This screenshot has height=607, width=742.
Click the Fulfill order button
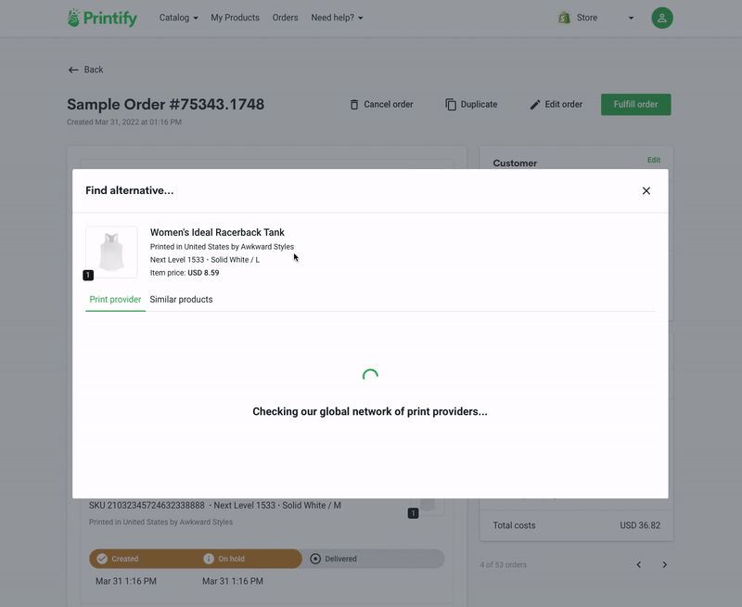635,105
